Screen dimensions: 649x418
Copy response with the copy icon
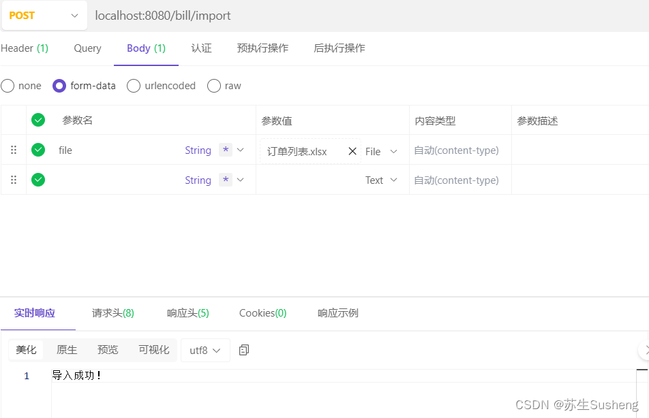coord(244,350)
